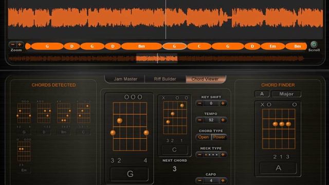The image size is (329, 185).
Task: Click the G chord name box
Action: [x=130, y=174]
